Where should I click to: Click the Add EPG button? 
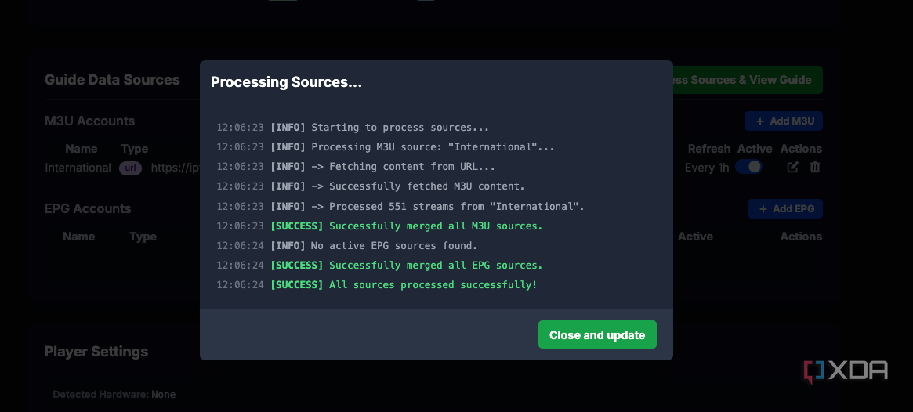pos(784,209)
